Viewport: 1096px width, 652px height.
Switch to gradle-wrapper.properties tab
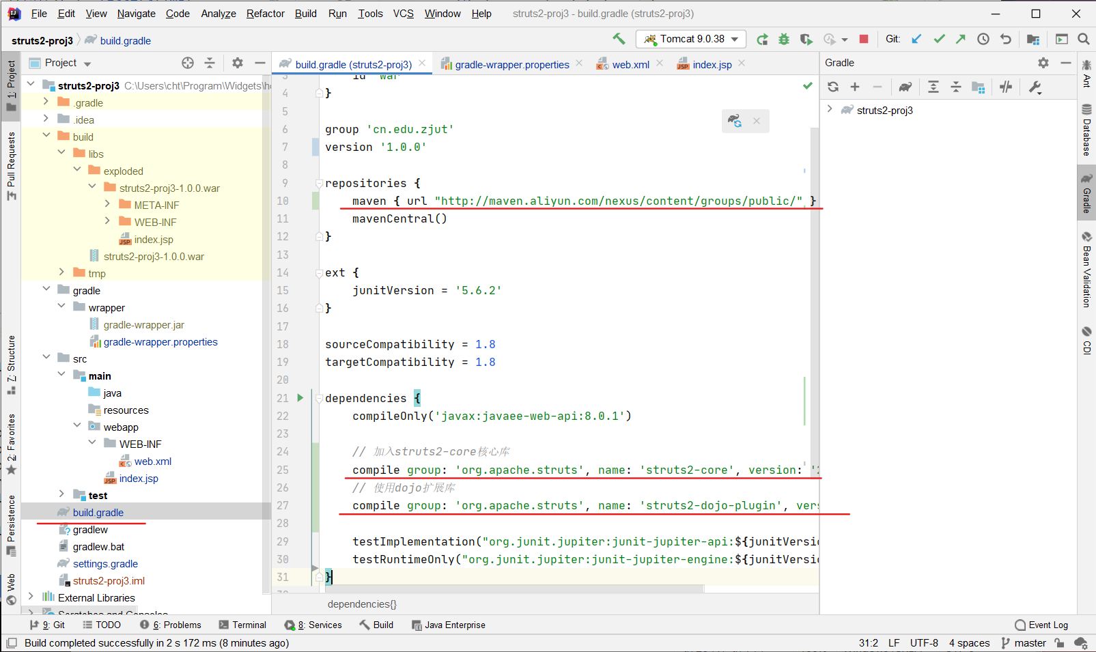(x=512, y=64)
